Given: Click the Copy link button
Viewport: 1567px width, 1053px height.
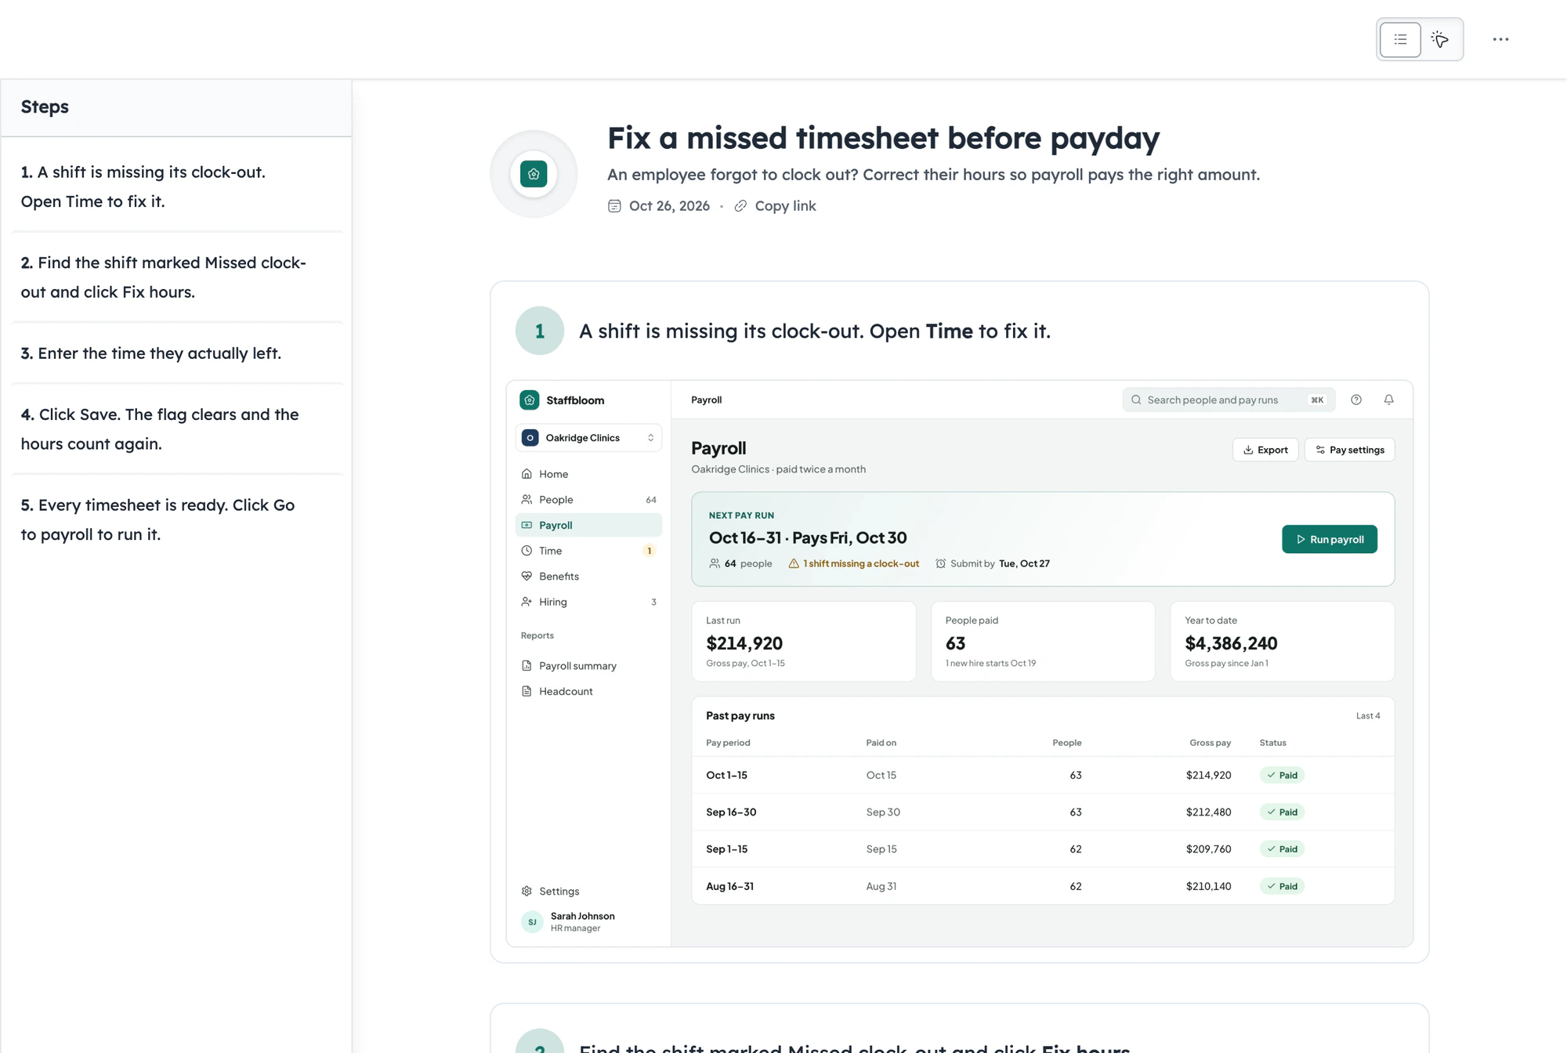Looking at the screenshot, I should [x=775, y=206].
